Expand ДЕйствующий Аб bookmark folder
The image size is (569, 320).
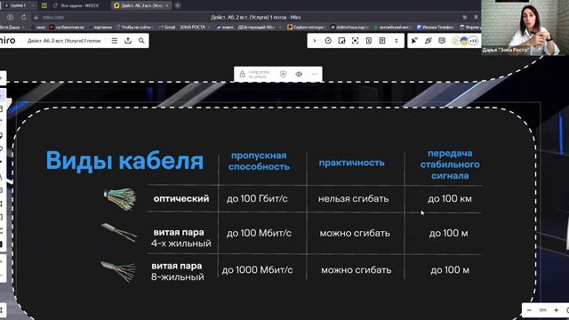(x=259, y=28)
